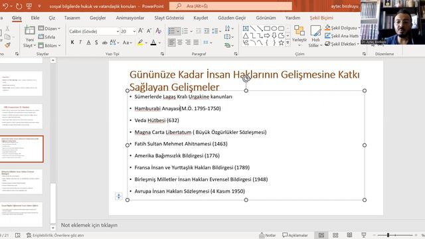This screenshot has height=239, width=425.
Task: Decrease list indent level icon
Action: point(199,31)
